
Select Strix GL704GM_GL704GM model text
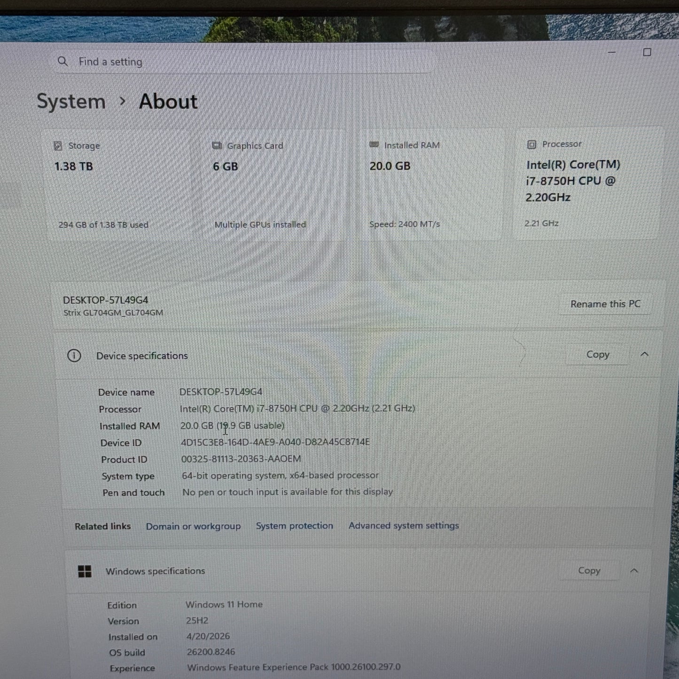(x=113, y=312)
